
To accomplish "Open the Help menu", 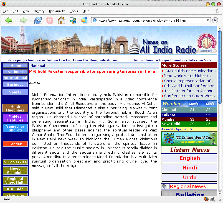I will point(86,11).
